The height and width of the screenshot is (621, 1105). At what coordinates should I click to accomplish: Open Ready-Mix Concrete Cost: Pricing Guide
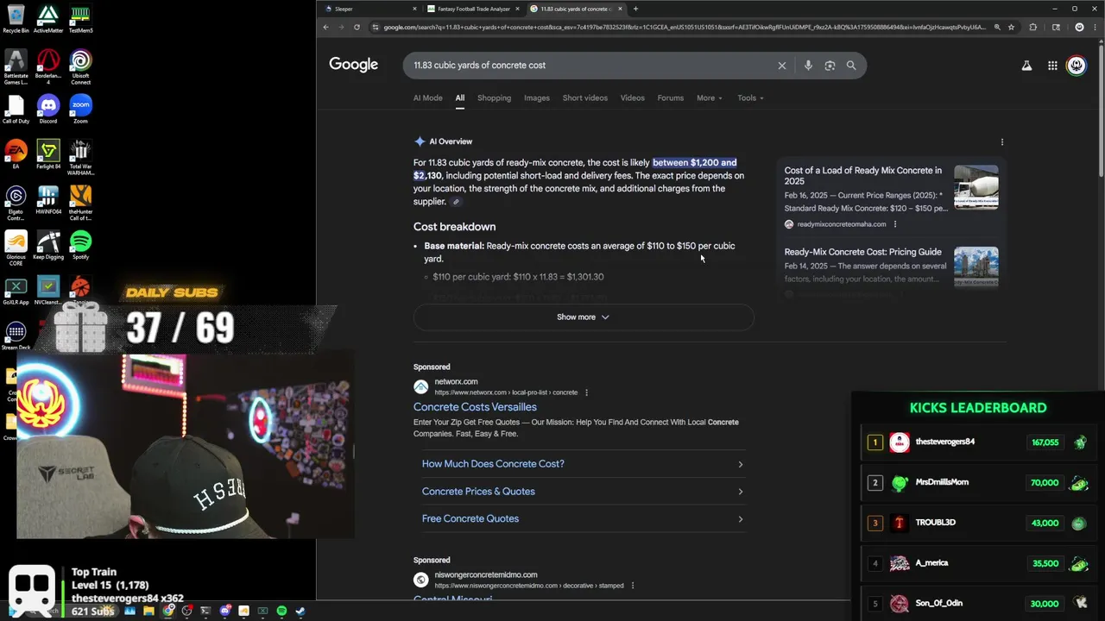pos(862,252)
